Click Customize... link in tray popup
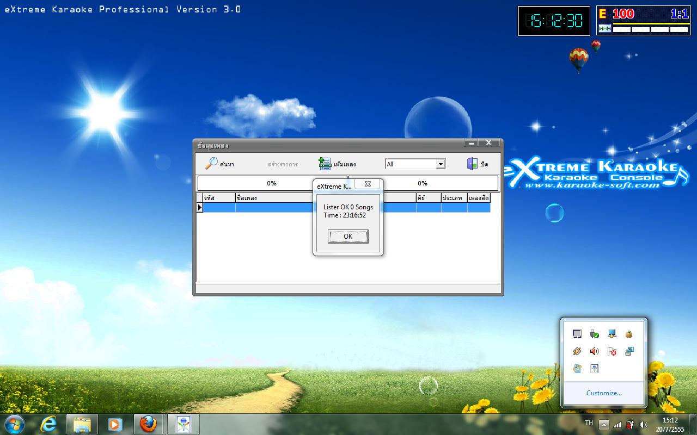The height and width of the screenshot is (435, 697). [x=604, y=393]
